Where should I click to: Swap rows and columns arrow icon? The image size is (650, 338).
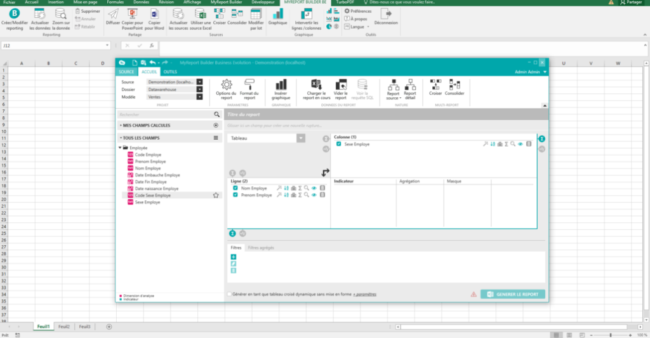pyautogui.click(x=326, y=172)
